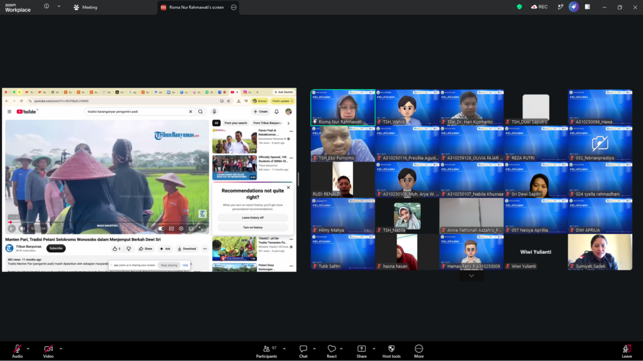Expand the arrow next to Chat
Image resolution: width=643 pixels, height=361 pixels.
click(x=315, y=348)
